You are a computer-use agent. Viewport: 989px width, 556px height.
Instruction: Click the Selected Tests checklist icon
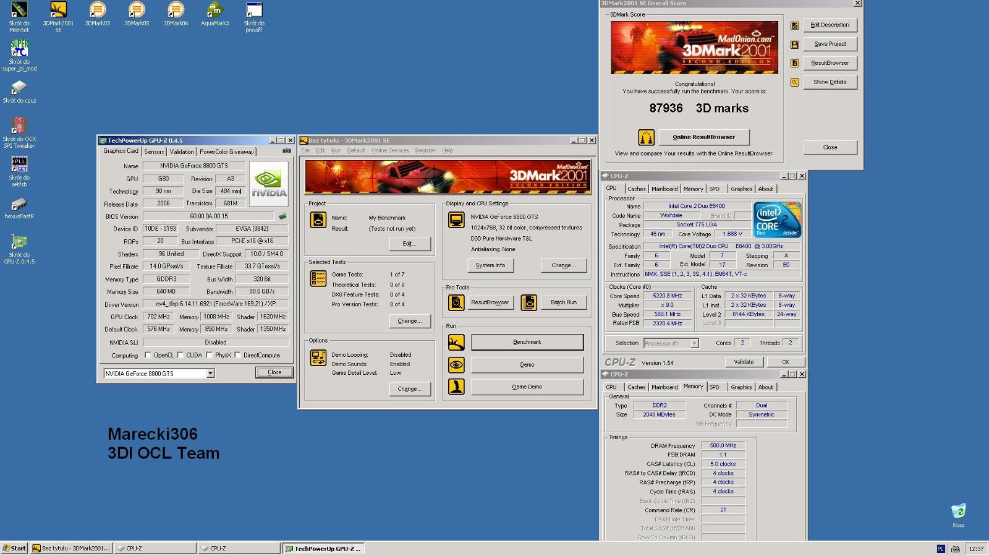(x=318, y=278)
